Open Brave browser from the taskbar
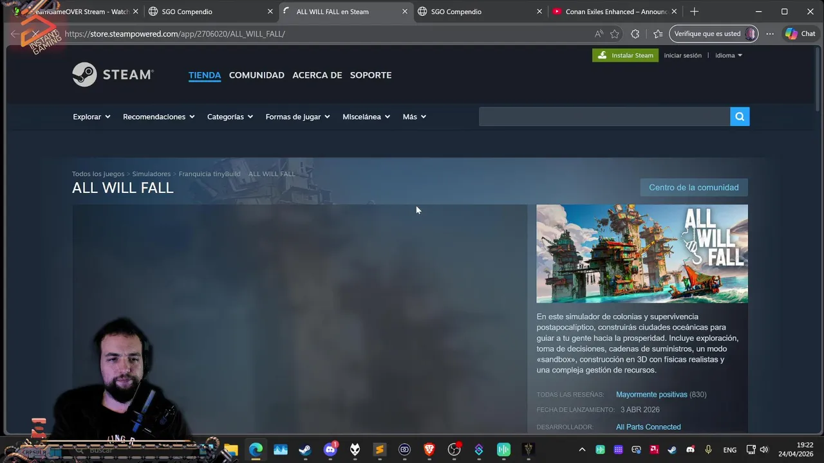Screen dimensions: 824x463 tap(429, 449)
